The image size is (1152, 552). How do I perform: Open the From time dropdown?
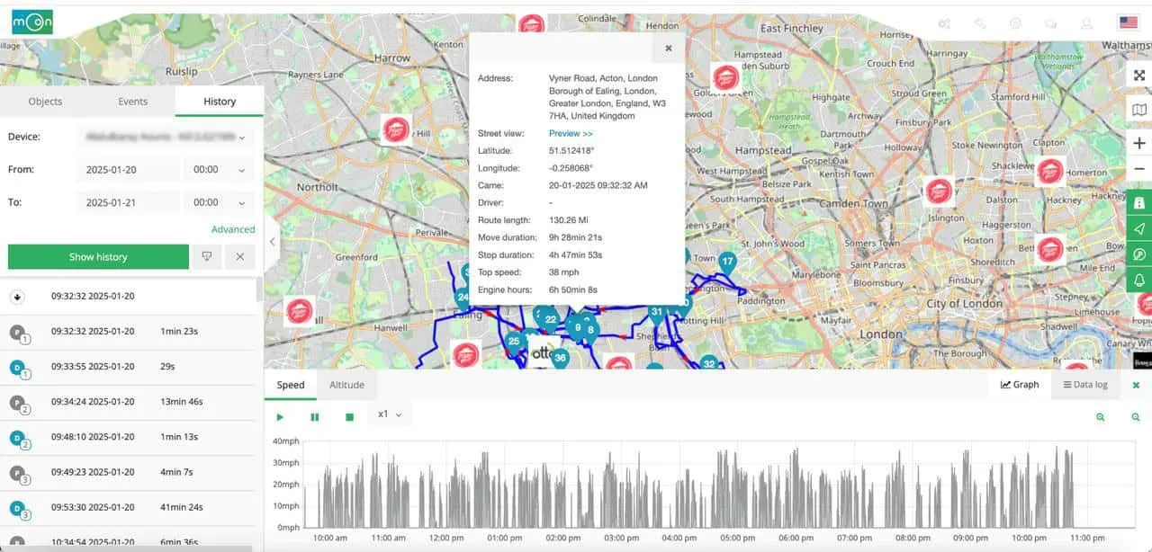click(219, 170)
